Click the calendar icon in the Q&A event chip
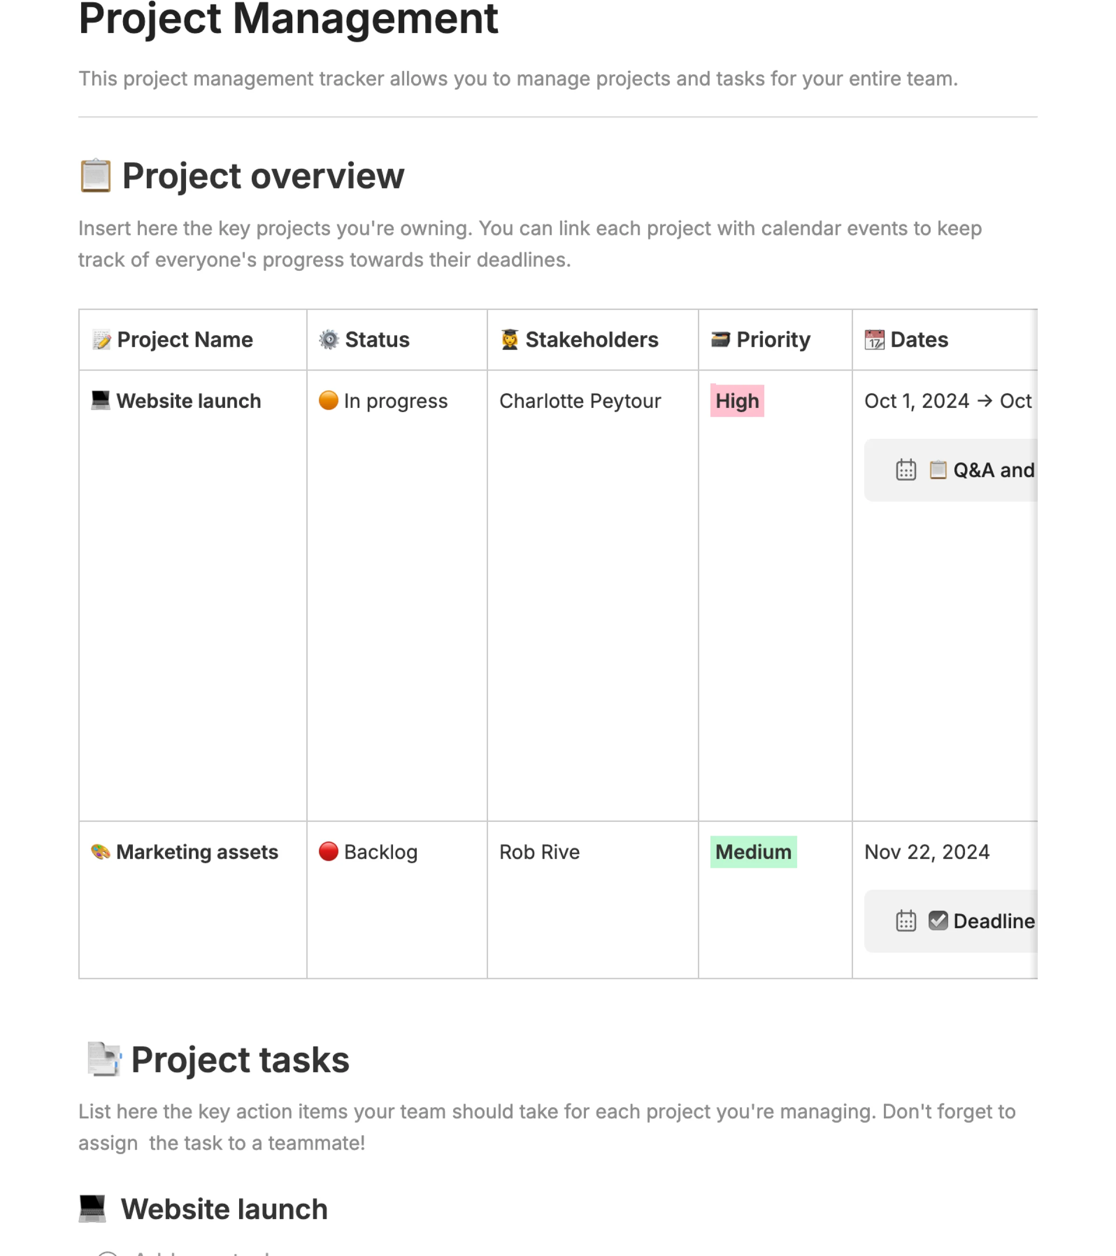1116x1256 pixels. [906, 470]
